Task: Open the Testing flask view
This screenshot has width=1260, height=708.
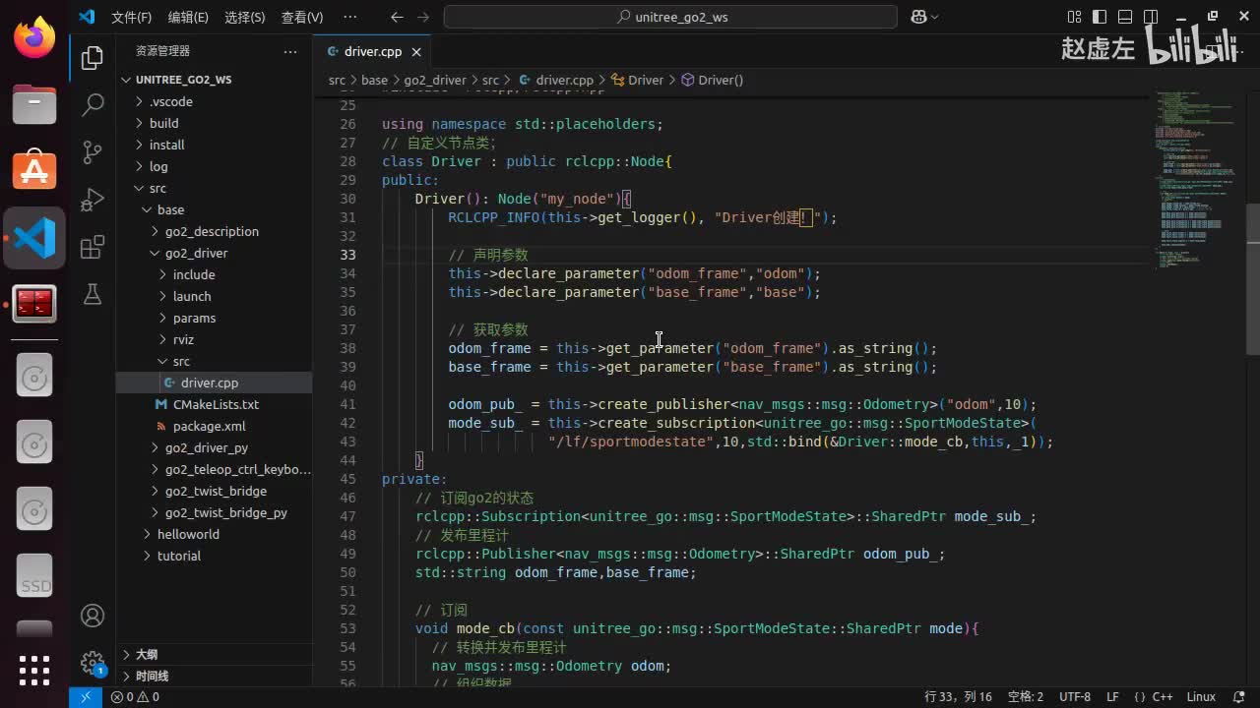Action: (93, 293)
